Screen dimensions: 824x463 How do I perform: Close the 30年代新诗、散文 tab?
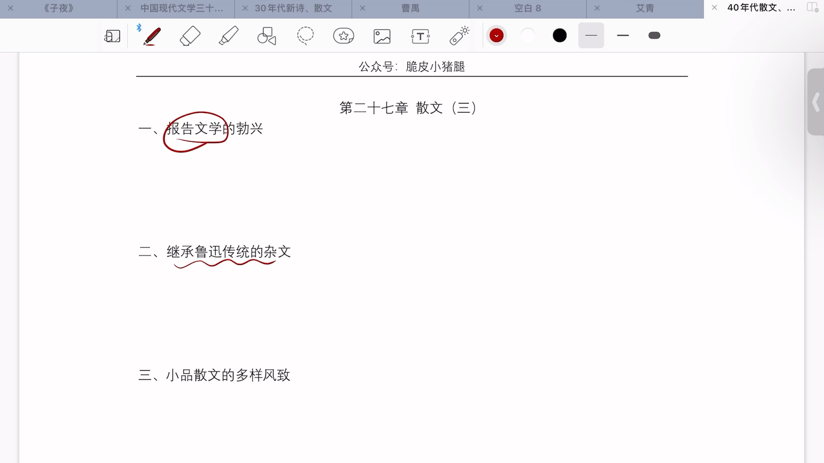pyautogui.click(x=245, y=8)
